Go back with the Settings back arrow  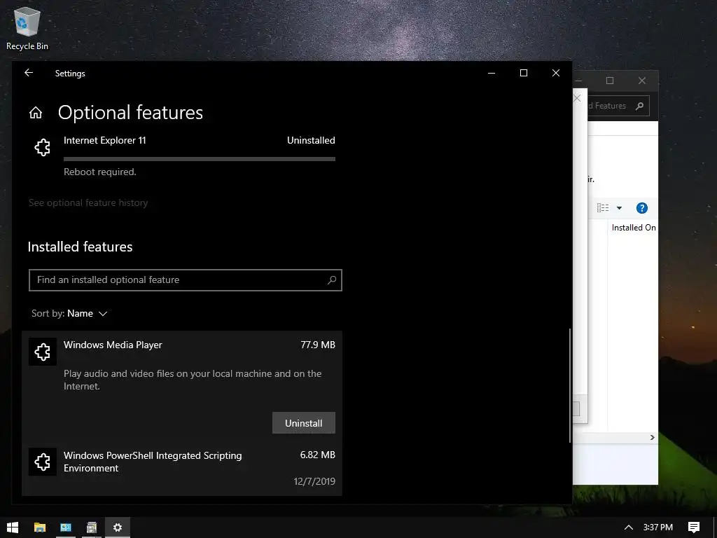[29, 73]
